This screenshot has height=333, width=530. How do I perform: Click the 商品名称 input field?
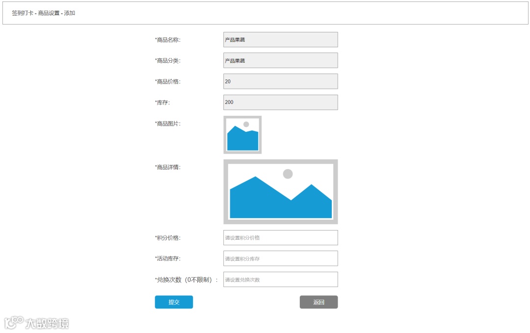pyautogui.click(x=280, y=40)
